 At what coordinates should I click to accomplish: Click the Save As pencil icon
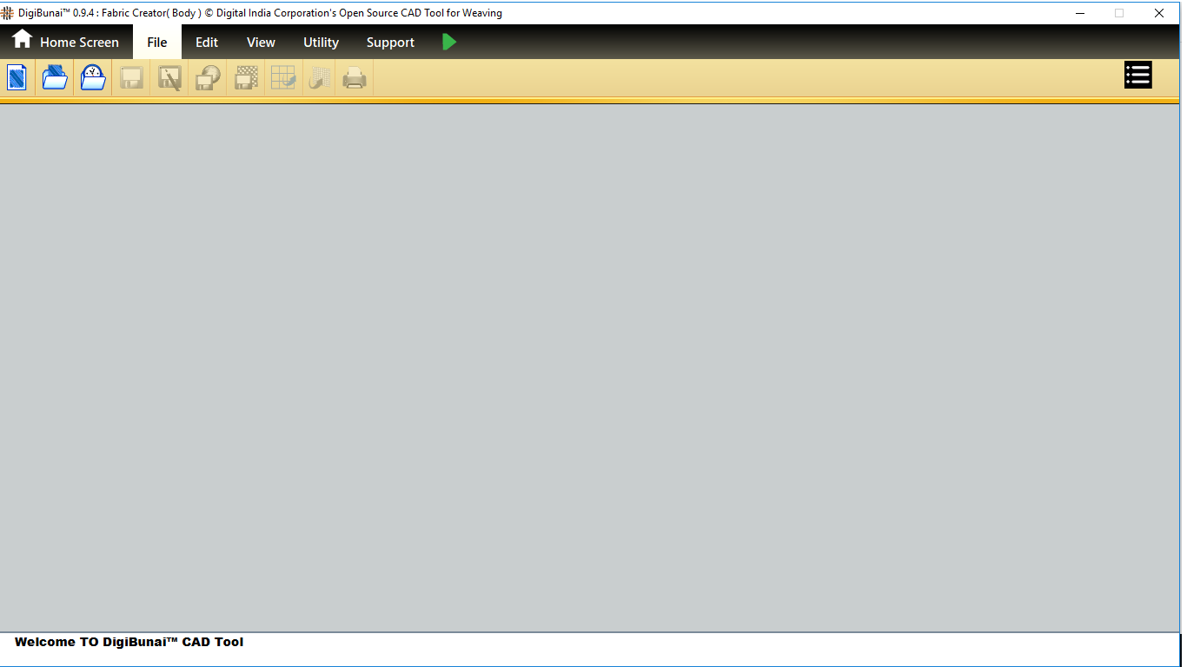coord(169,78)
